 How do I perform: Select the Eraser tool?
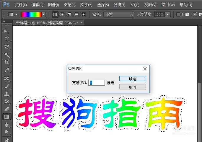tap(6, 109)
